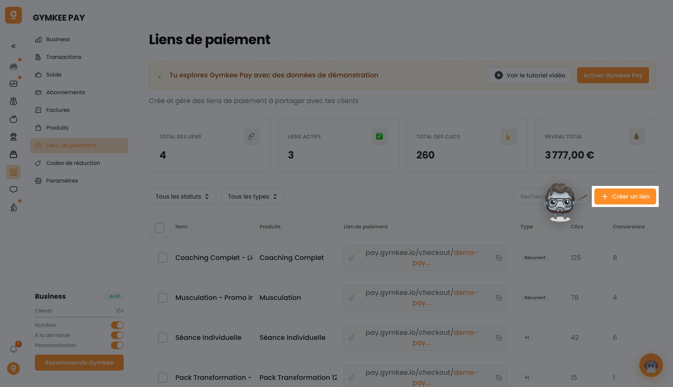This screenshot has width=673, height=387.
Task: Open the Tous les types dropdown
Action: coord(252,196)
